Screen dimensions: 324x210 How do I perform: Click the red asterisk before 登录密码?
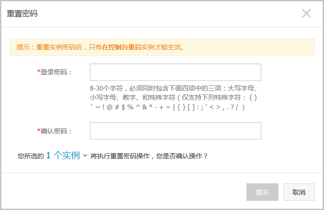(x=39, y=72)
